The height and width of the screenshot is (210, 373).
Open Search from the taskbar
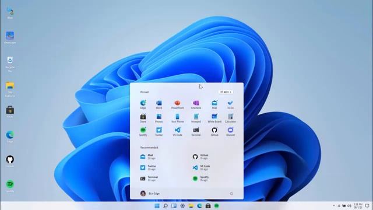(166, 206)
